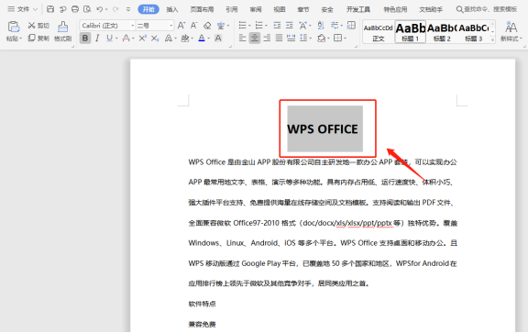Switch to the 视图 (View) tab
528x333 pixels.
click(280, 9)
